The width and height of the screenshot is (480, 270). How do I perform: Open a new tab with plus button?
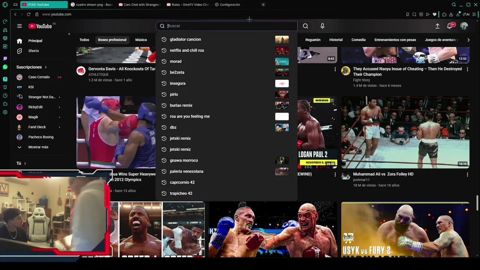tap(263, 4)
